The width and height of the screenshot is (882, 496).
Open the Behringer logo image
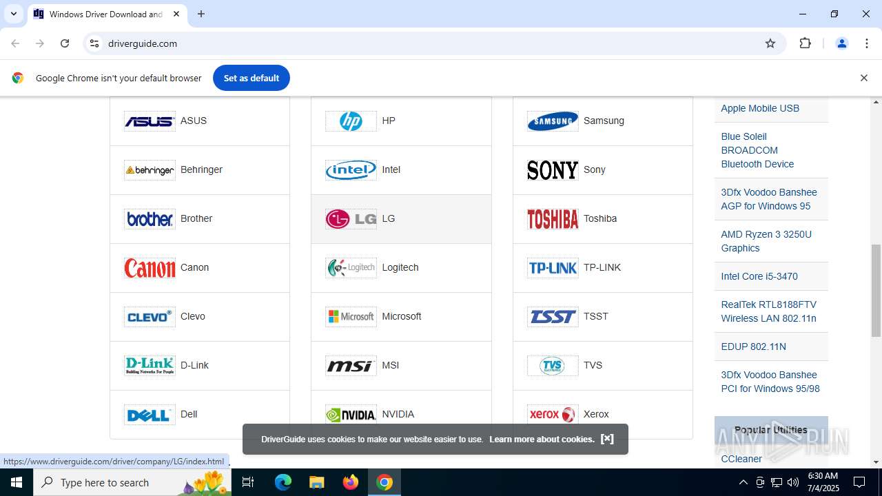coord(150,170)
